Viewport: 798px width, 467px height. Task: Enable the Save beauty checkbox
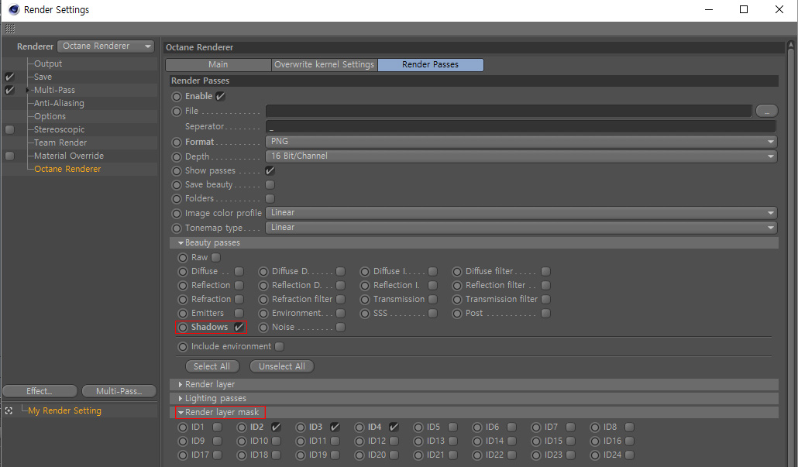pyautogui.click(x=270, y=185)
